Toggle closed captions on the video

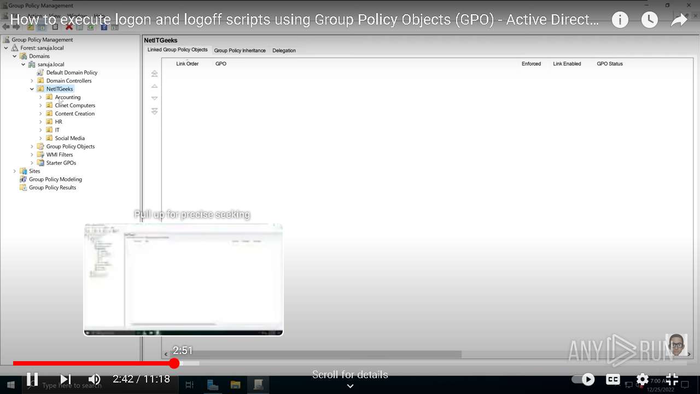(613, 379)
